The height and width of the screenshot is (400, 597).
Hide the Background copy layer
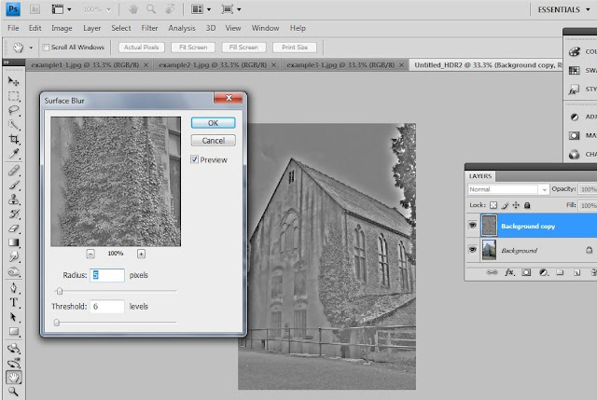pyautogui.click(x=473, y=226)
